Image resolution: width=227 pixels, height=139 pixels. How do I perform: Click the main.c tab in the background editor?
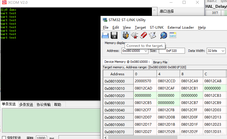click(212, 1)
